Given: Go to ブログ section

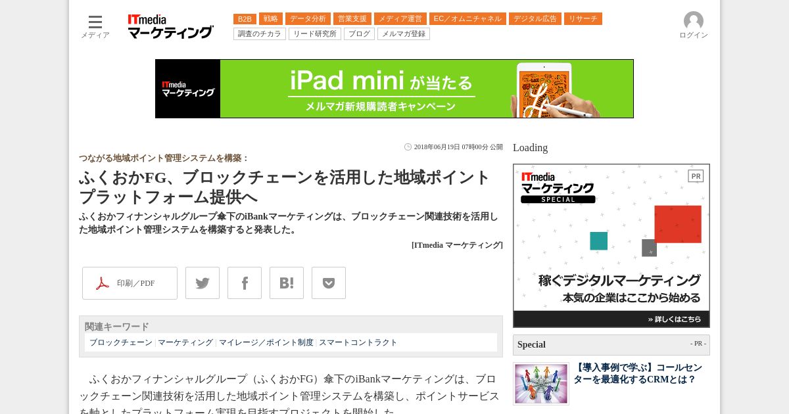Looking at the screenshot, I should pyautogui.click(x=359, y=34).
